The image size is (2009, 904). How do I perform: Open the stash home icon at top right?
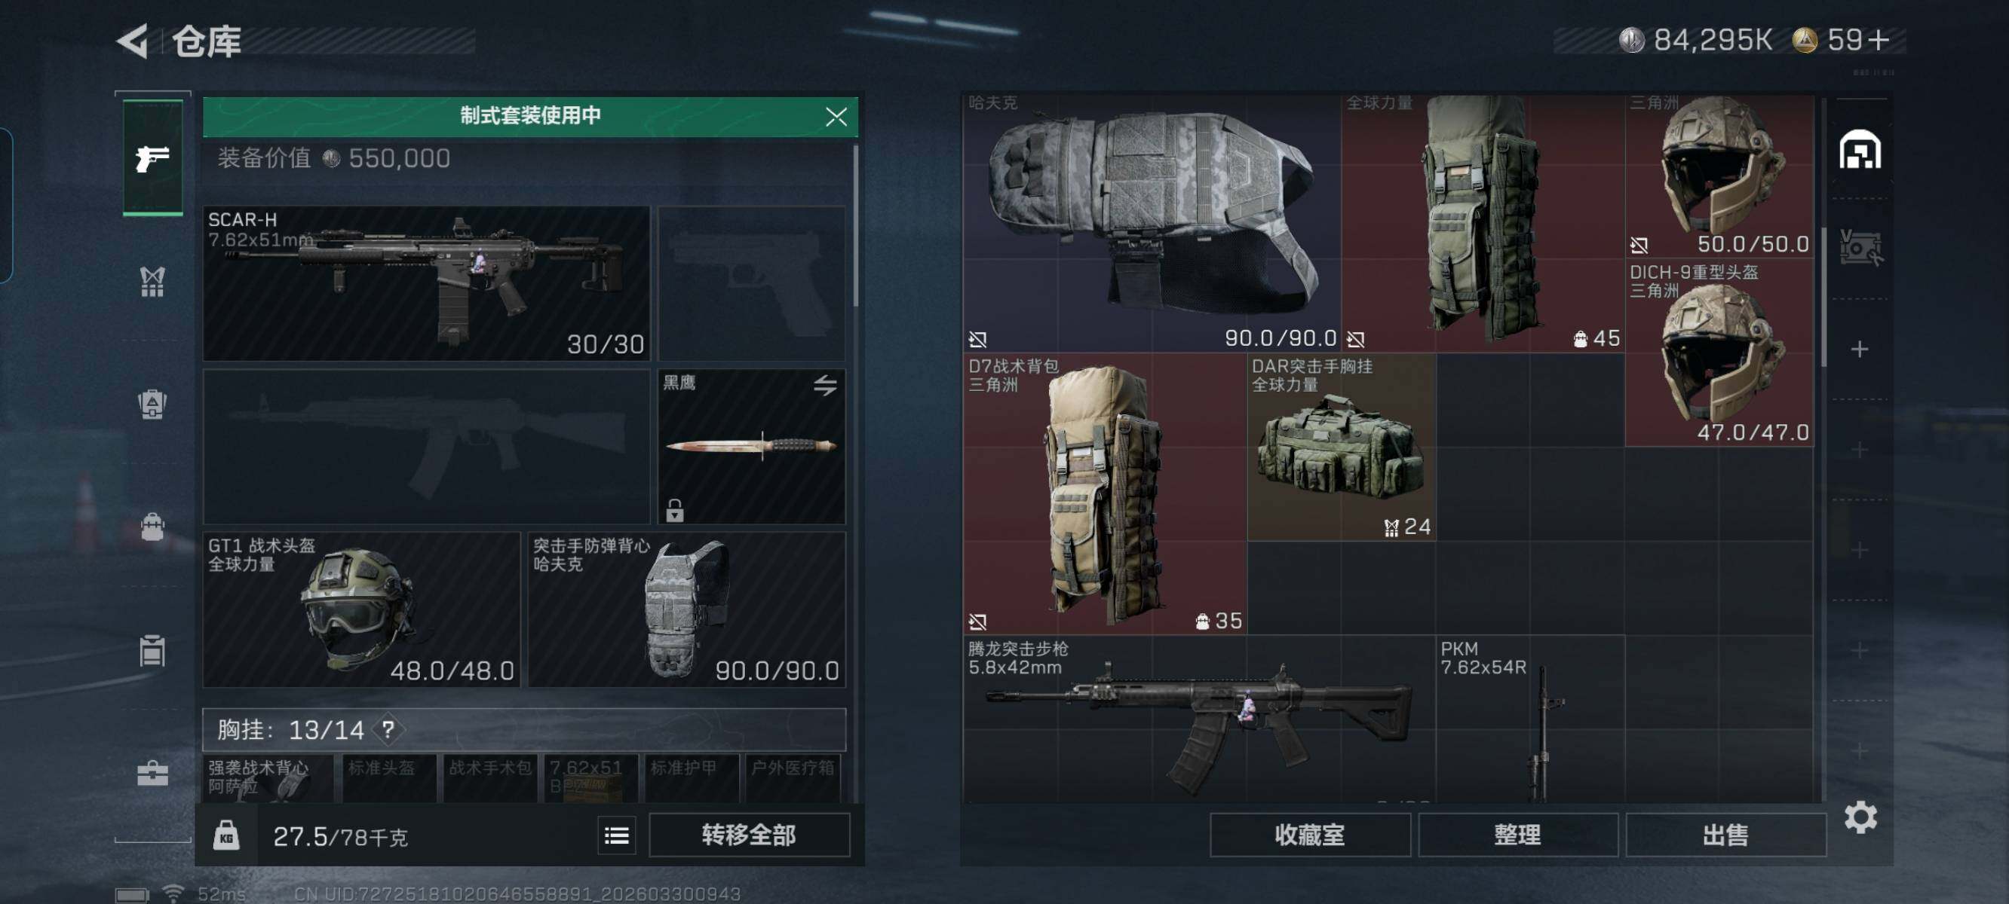(1860, 150)
